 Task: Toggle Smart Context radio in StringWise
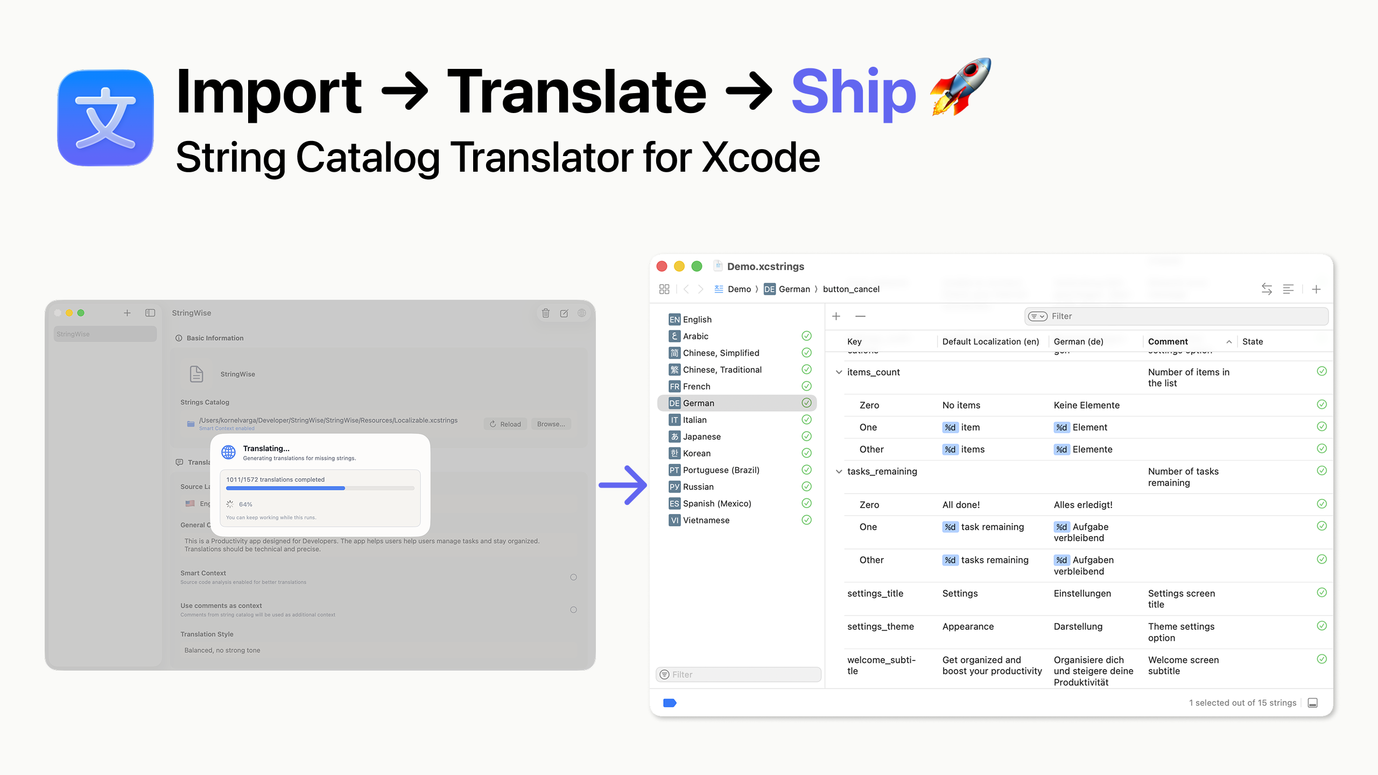573,577
